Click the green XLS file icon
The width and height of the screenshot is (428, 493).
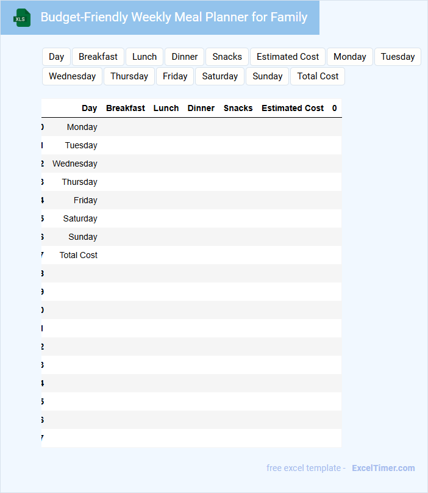(x=22, y=18)
